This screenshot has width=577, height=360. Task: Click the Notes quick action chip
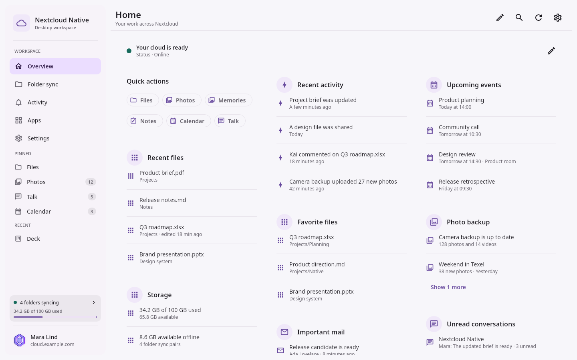click(145, 121)
